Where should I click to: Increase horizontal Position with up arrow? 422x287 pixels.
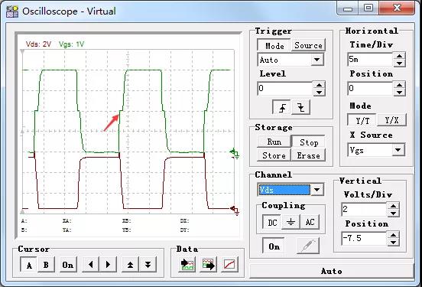[399, 85]
